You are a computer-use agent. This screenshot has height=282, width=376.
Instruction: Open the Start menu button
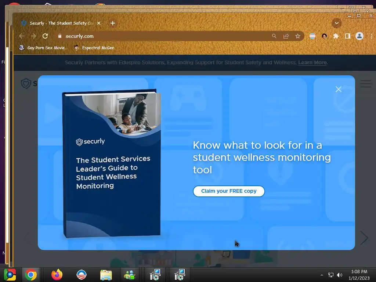tap(10, 275)
